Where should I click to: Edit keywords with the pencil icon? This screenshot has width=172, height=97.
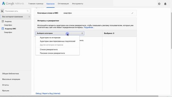132,13
